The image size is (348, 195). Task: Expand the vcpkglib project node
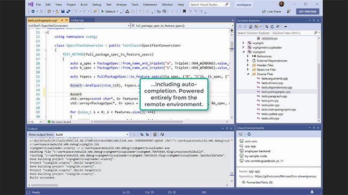[243, 43]
